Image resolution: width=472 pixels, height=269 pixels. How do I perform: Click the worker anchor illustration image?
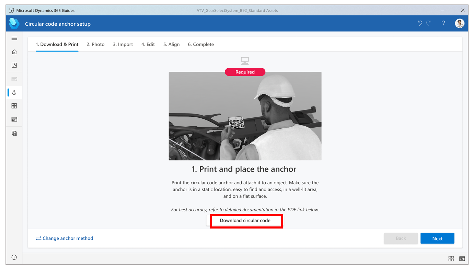[x=245, y=116]
